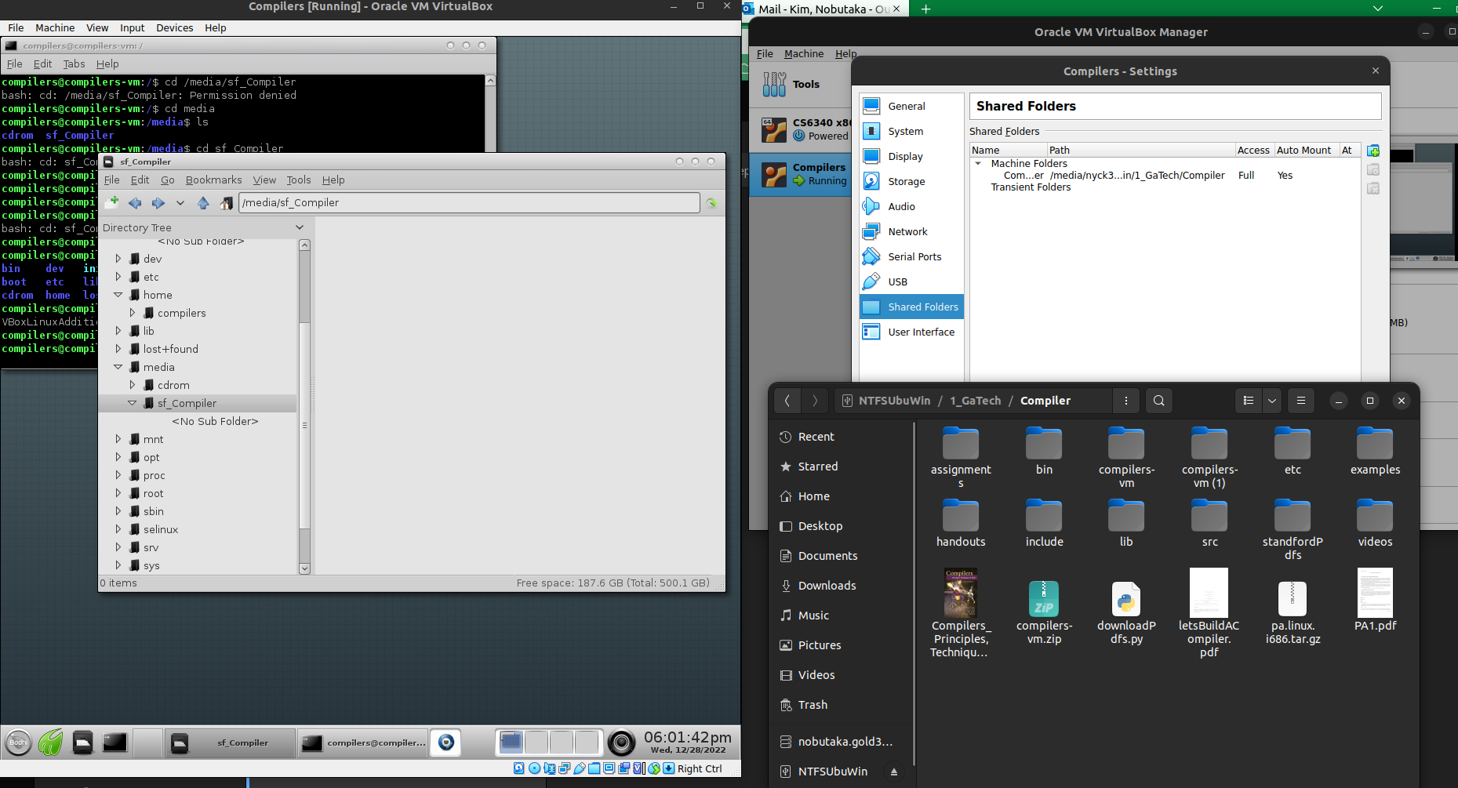Image resolution: width=1458 pixels, height=788 pixels.
Task: Open history dropdown arrow next to forward button
Action: (180, 203)
